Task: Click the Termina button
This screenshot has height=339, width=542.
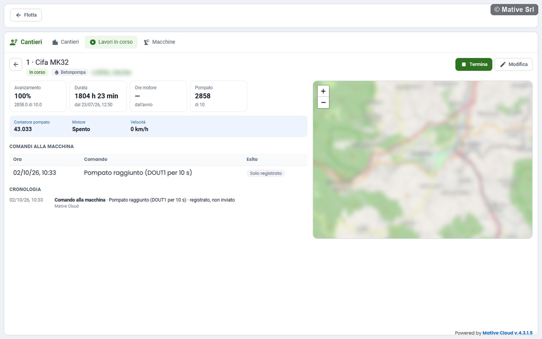Action: 474,64
